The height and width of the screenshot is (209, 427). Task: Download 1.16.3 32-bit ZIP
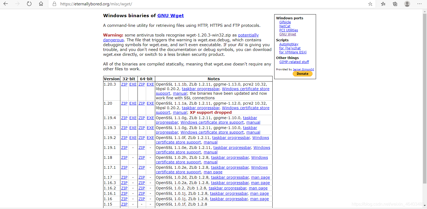(x=124, y=183)
